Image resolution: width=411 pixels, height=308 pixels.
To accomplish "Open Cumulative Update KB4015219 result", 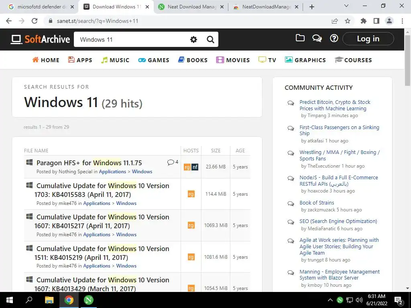I will [x=102, y=253].
